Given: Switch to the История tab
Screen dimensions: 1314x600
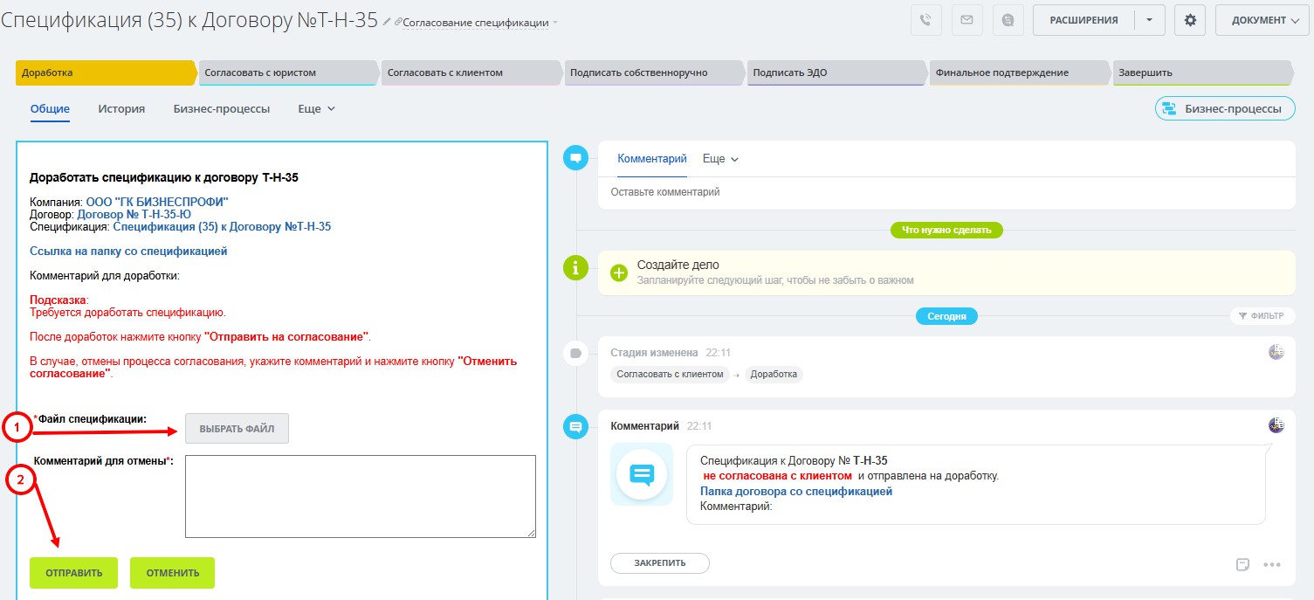Looking at the screenshot, I should pyautogui.click(x=121, y=109).
